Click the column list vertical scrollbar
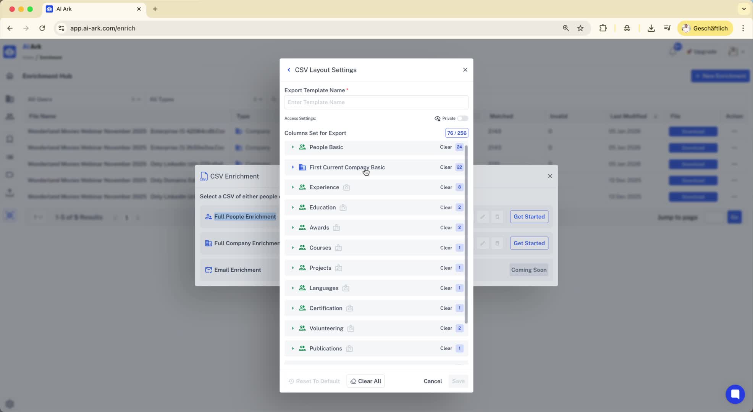 (466, 234)
